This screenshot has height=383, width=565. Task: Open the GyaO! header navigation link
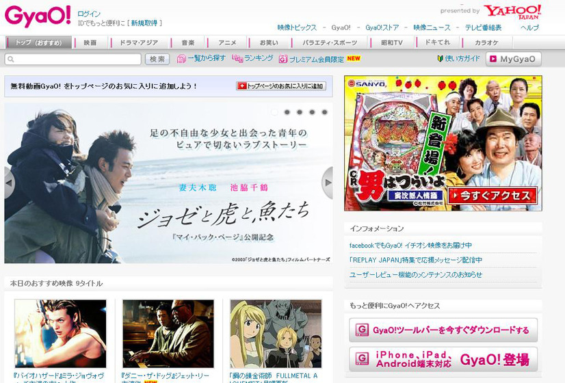point(341,28)
